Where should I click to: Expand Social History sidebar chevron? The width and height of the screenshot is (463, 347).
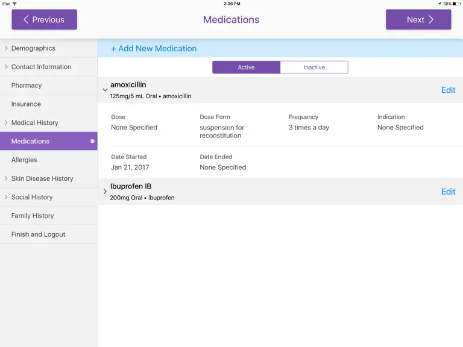[x=6, y=197]
